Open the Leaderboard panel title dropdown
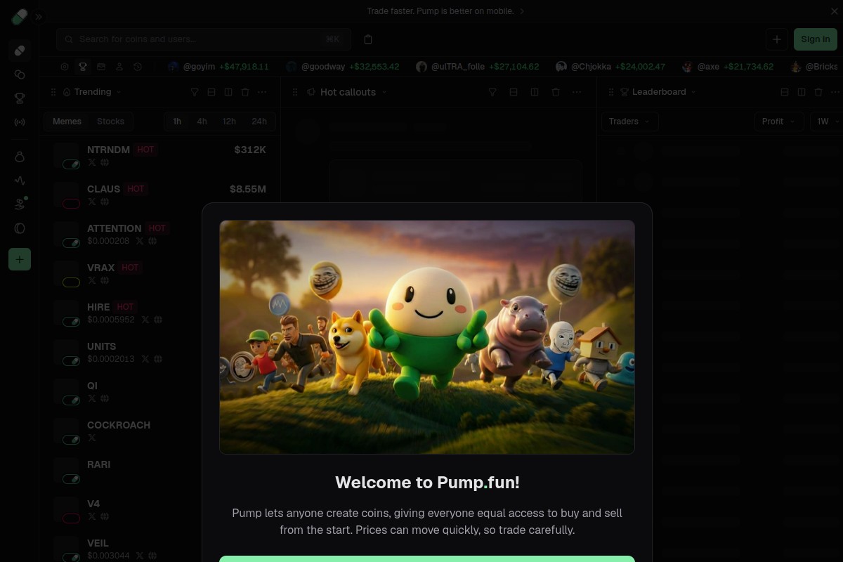843x562 pixels. click(x=658, y=92)
